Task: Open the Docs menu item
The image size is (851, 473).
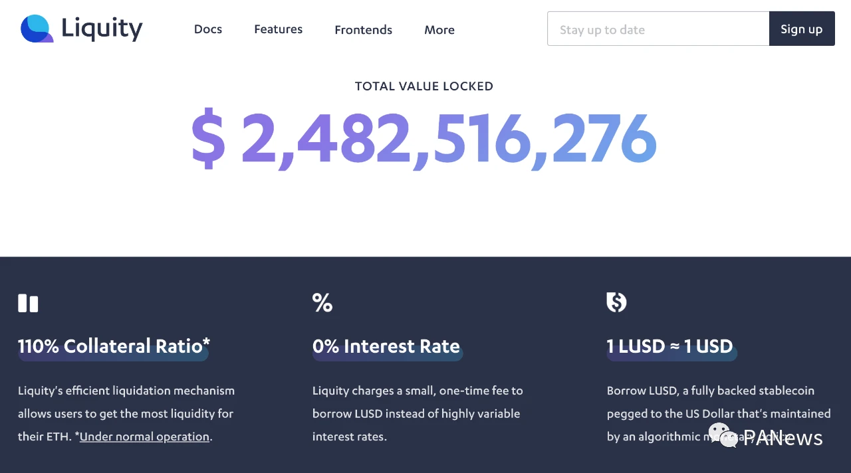Action: pyautogui.click(x=208, y=29)
